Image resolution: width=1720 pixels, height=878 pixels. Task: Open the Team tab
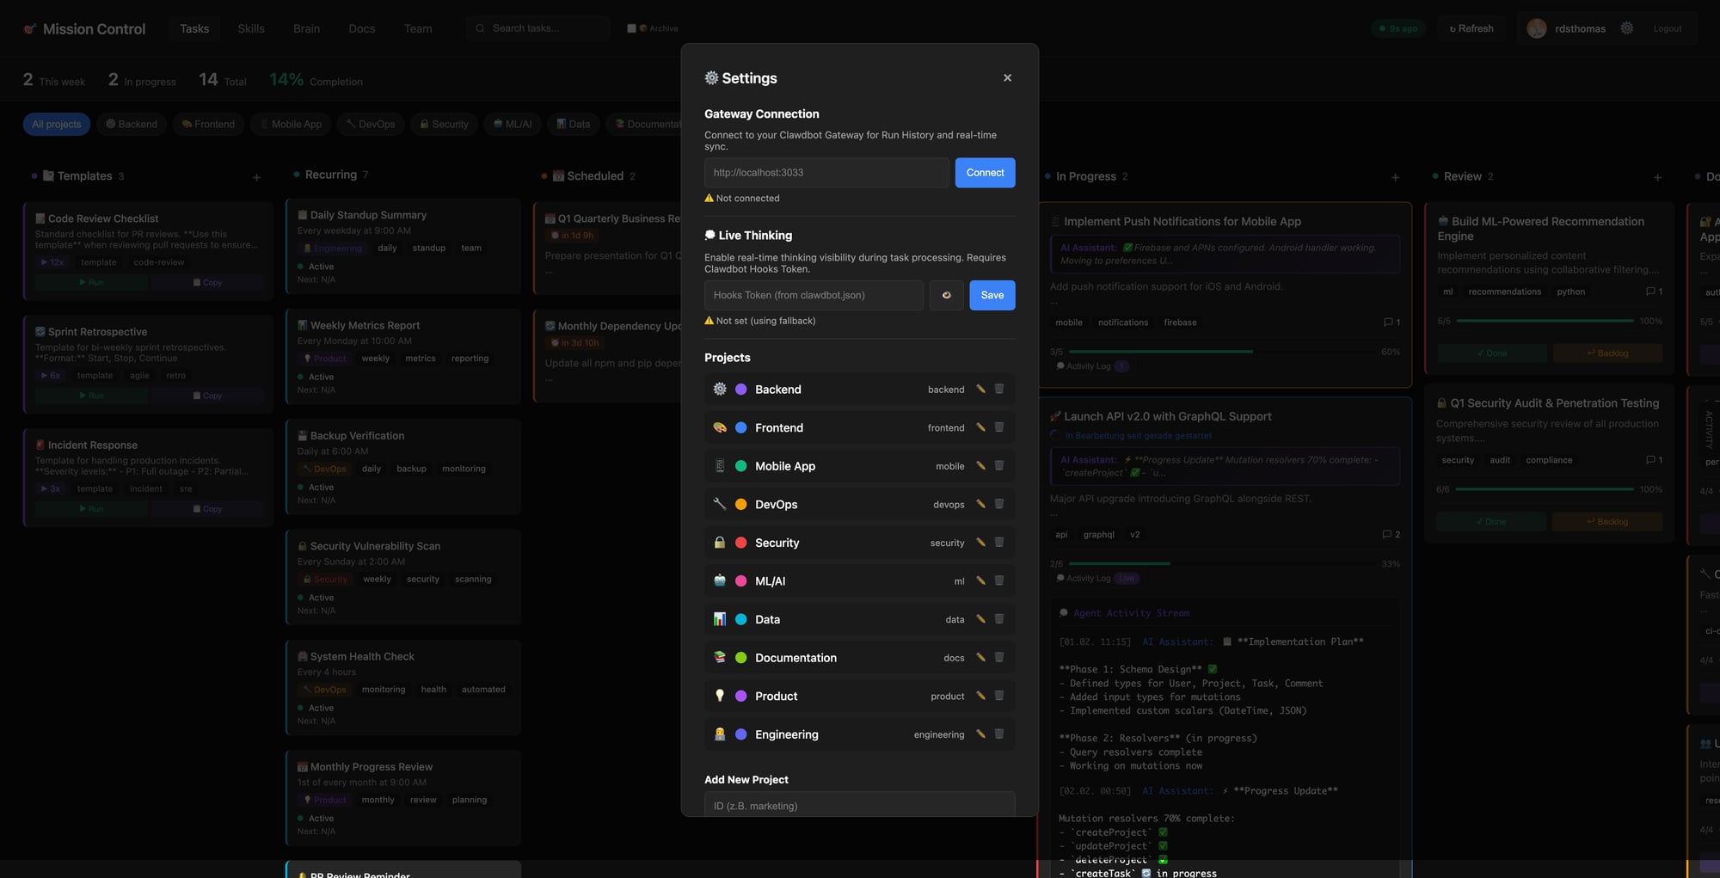tap(418, 28)
